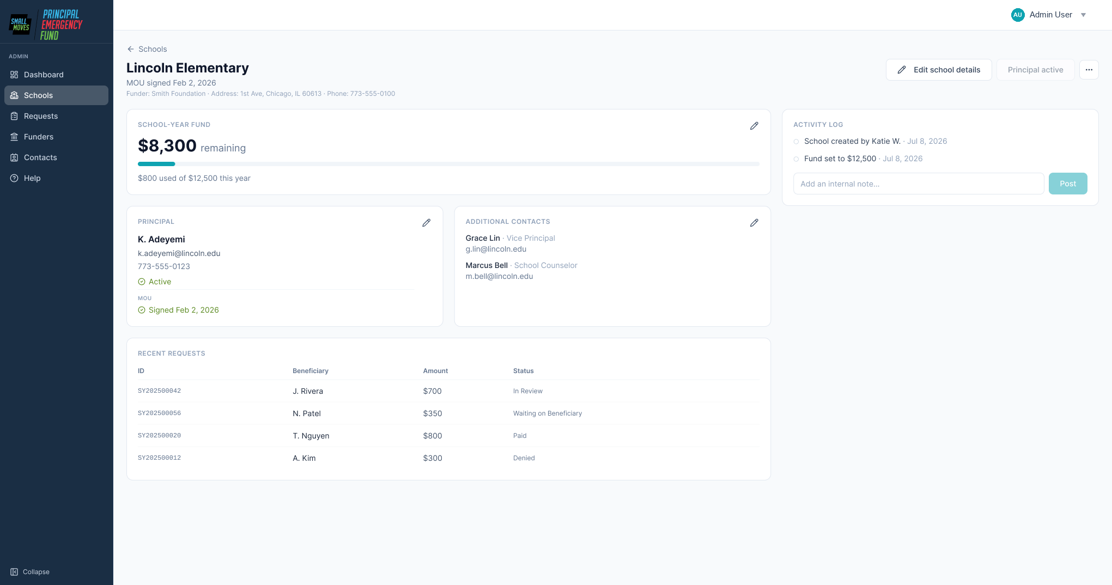Open the Help page
Screen dimensions: 1112x585
(56, 178)
